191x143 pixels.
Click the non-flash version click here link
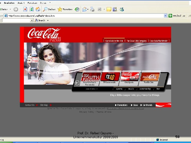click(125, 109)
